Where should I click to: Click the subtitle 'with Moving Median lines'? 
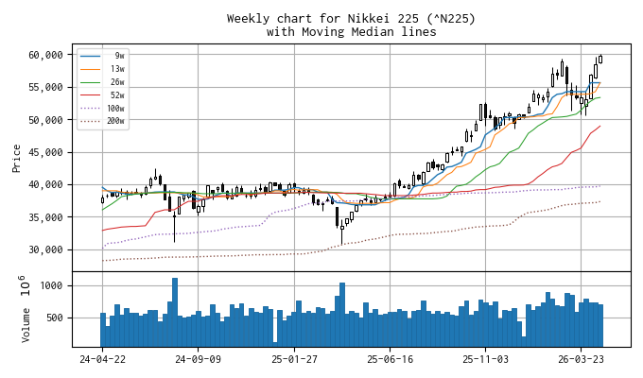(351, 32)
